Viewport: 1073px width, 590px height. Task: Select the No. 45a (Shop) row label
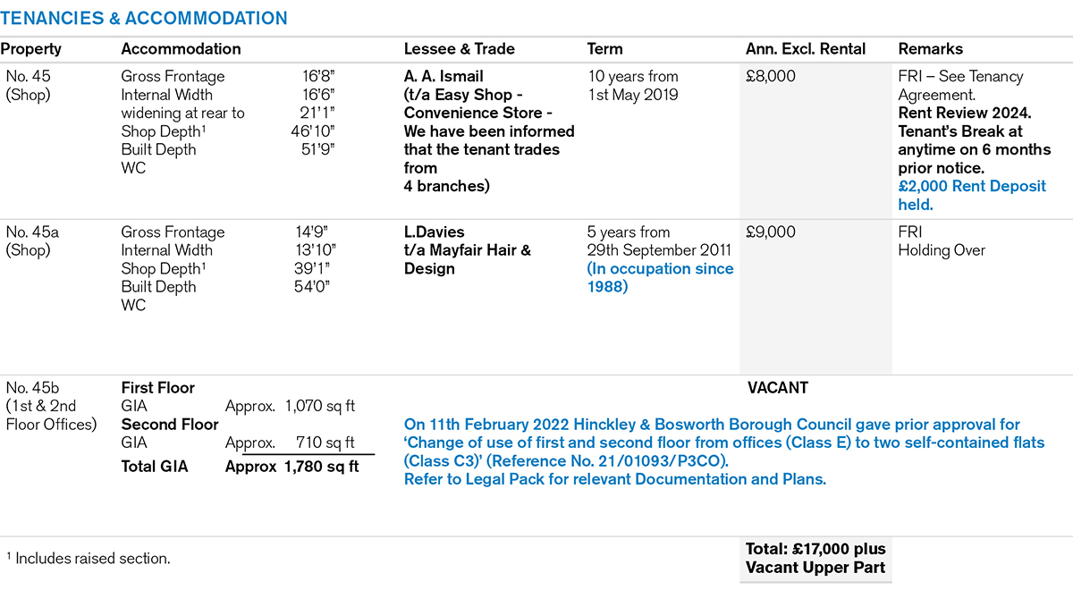click(30, 241)
